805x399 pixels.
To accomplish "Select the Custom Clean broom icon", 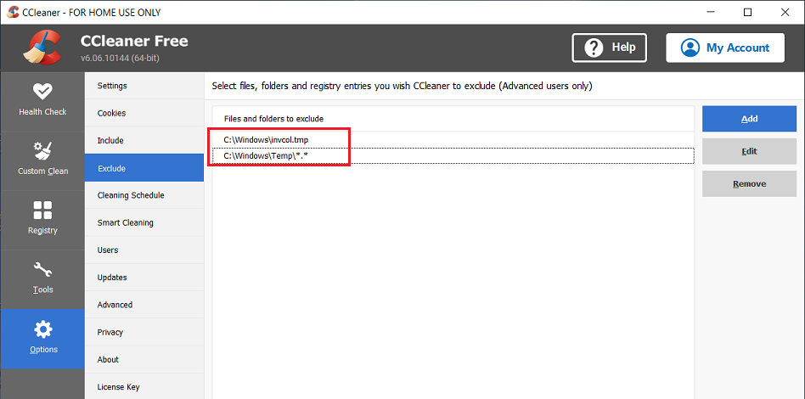I will [x=42, y=152].
